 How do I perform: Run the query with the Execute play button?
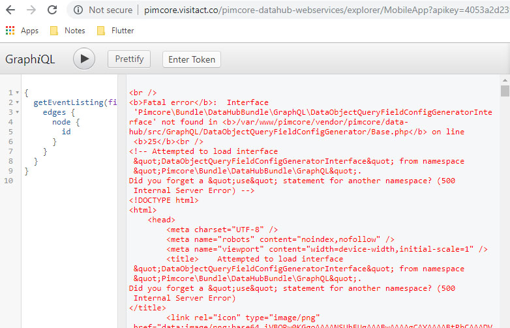[x=84, y=59]
